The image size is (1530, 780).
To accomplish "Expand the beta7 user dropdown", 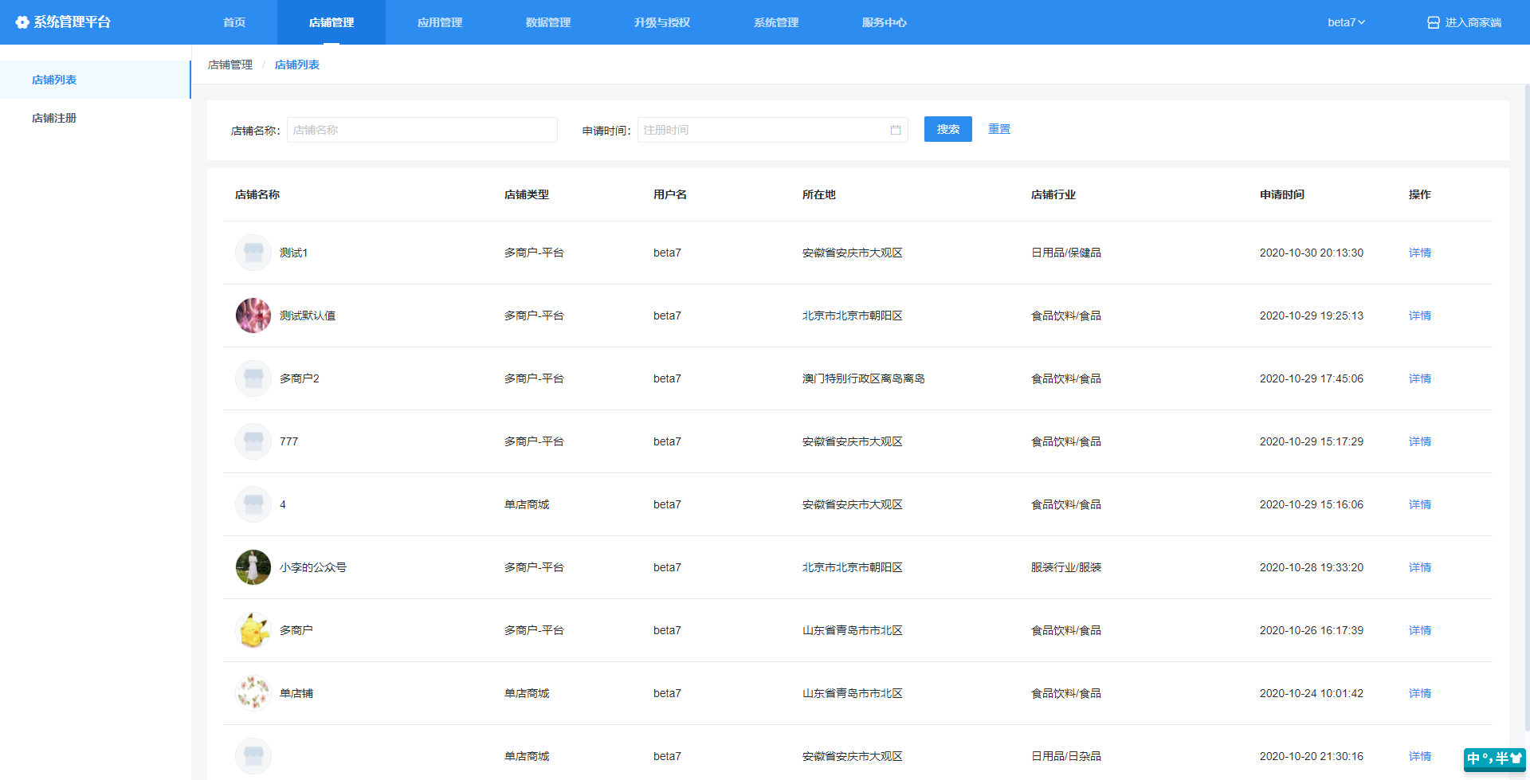I will click(1346, 22).
